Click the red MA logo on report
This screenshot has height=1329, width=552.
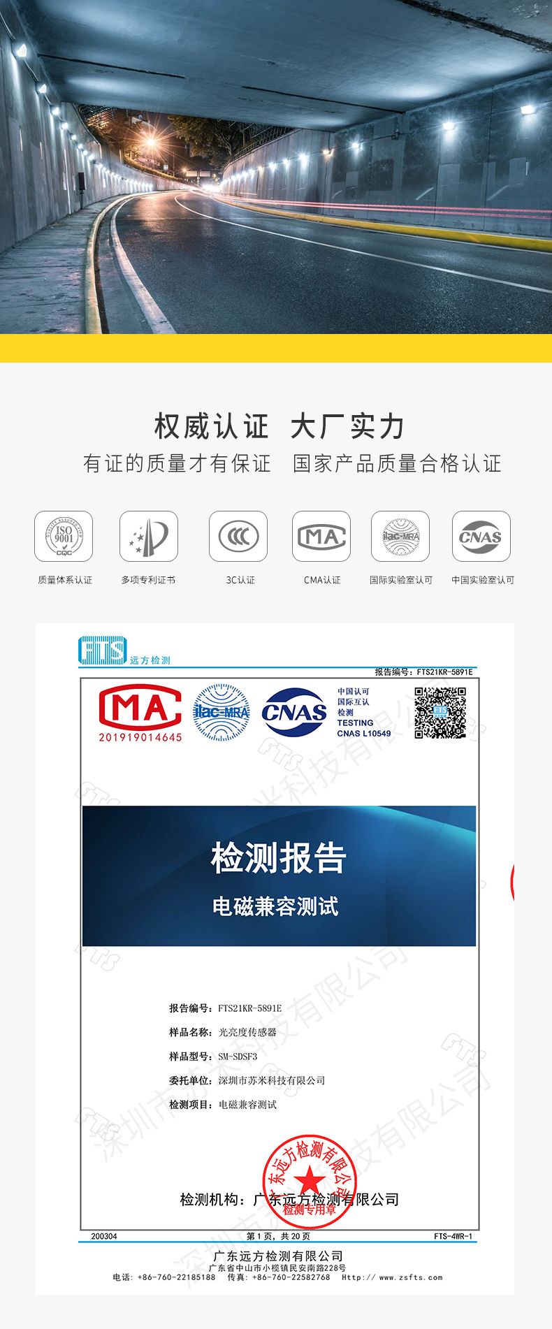(140, 713)
